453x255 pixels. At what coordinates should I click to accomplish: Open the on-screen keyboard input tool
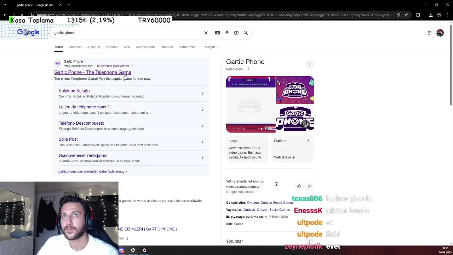coord(217,33)
